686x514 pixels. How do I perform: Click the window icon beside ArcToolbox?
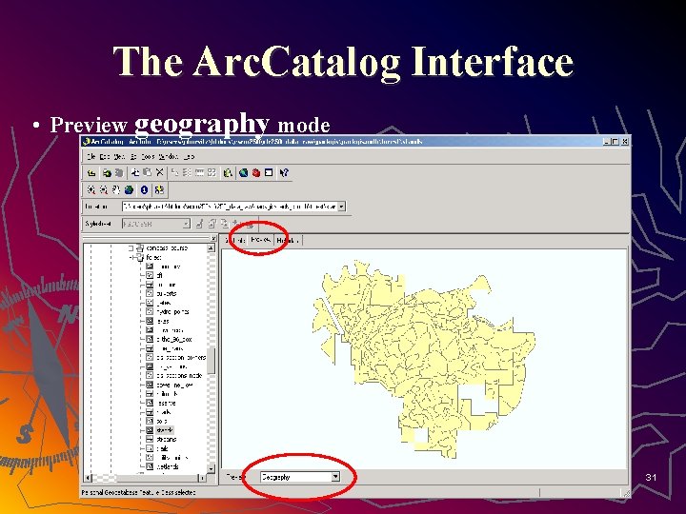pyautogui.click(x=269, y=172)
